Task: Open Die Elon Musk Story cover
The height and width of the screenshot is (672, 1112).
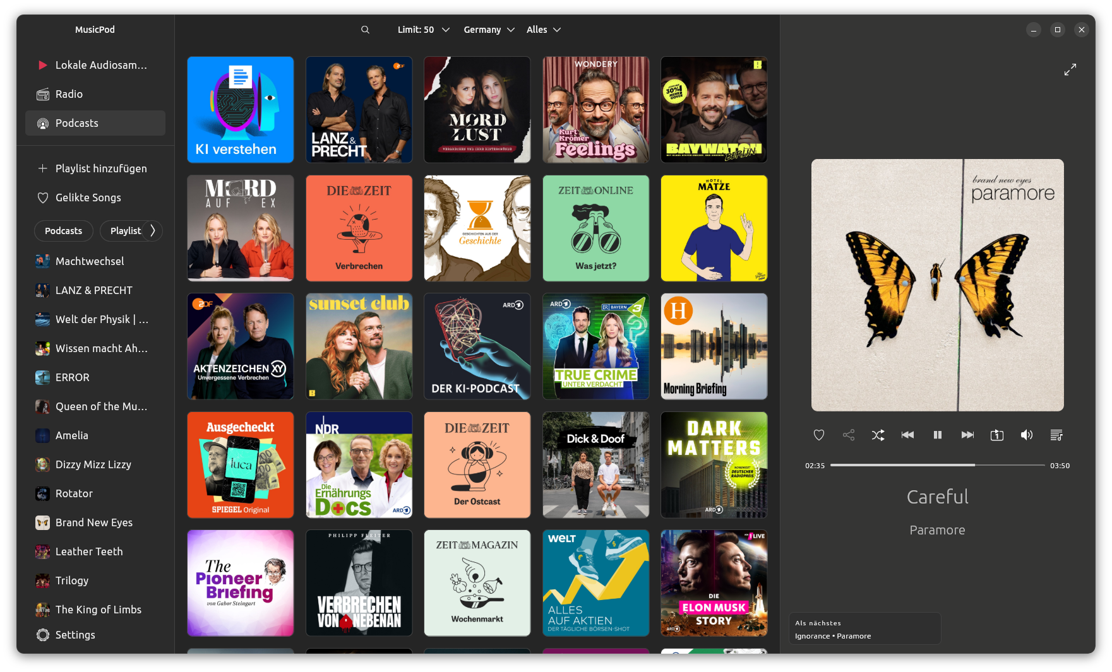Action: [714, 583]
